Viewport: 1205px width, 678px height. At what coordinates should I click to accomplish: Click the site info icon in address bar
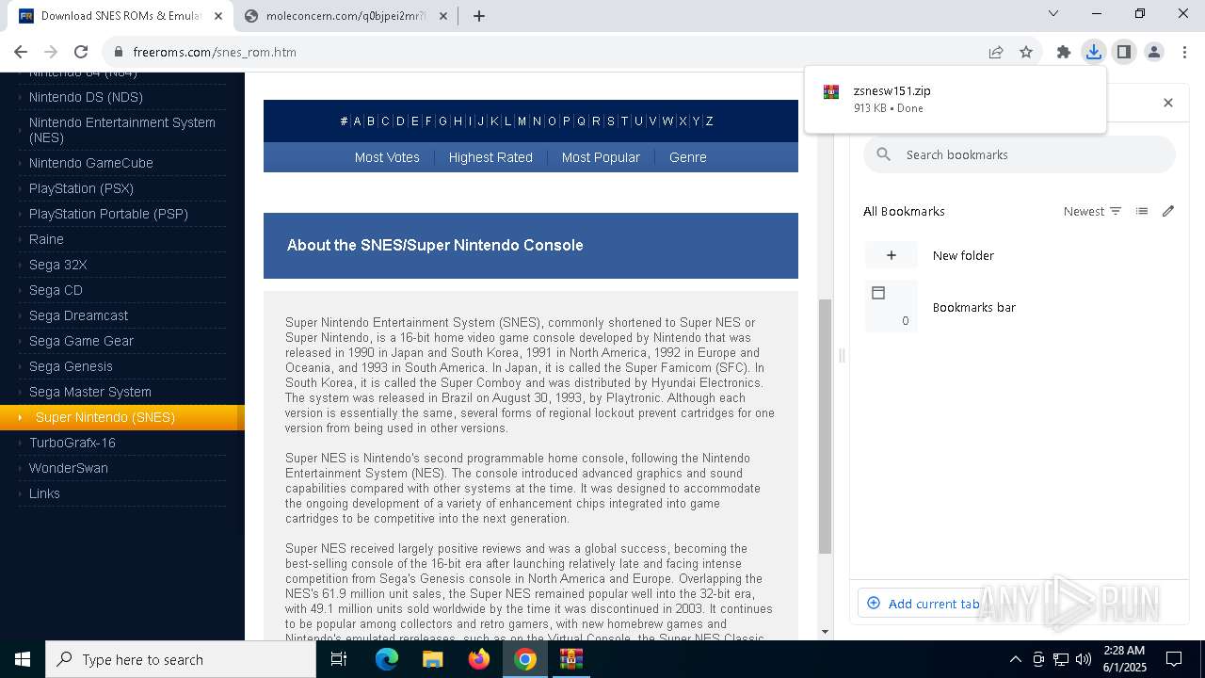[118, 52]
